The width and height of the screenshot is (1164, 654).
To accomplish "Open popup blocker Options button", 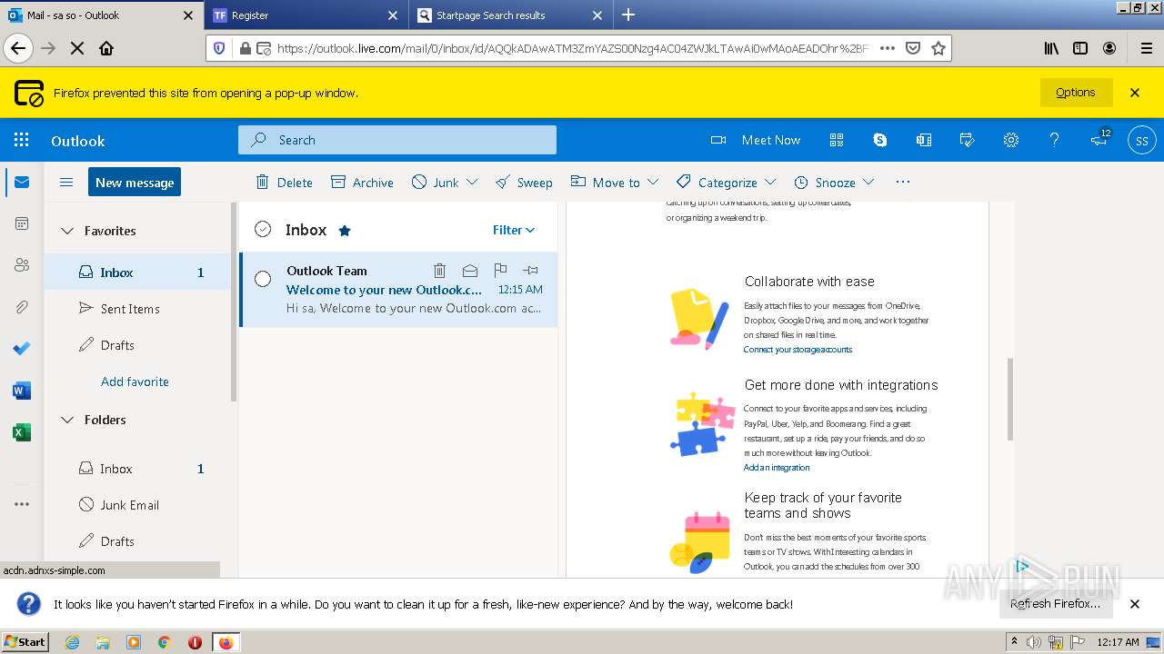I will (1076, 93).
